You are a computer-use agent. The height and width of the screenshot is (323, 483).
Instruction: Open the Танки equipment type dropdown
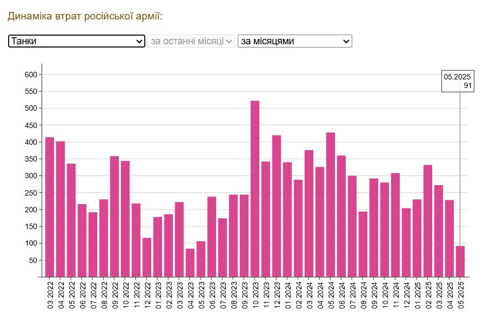(x=76, y=42)
